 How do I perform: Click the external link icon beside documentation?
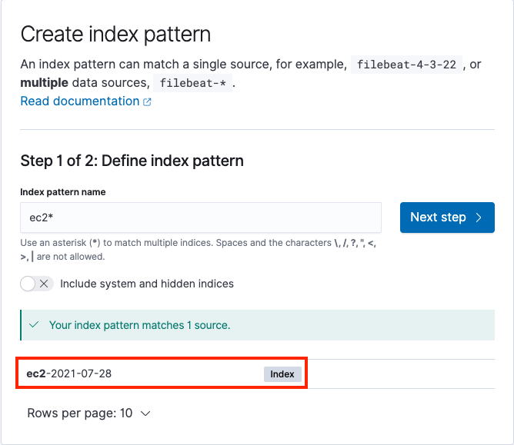tap(147, 102)
